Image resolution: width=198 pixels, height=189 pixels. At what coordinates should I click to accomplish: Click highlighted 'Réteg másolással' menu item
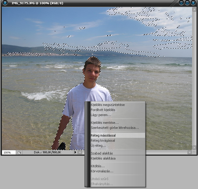[103, 135]
